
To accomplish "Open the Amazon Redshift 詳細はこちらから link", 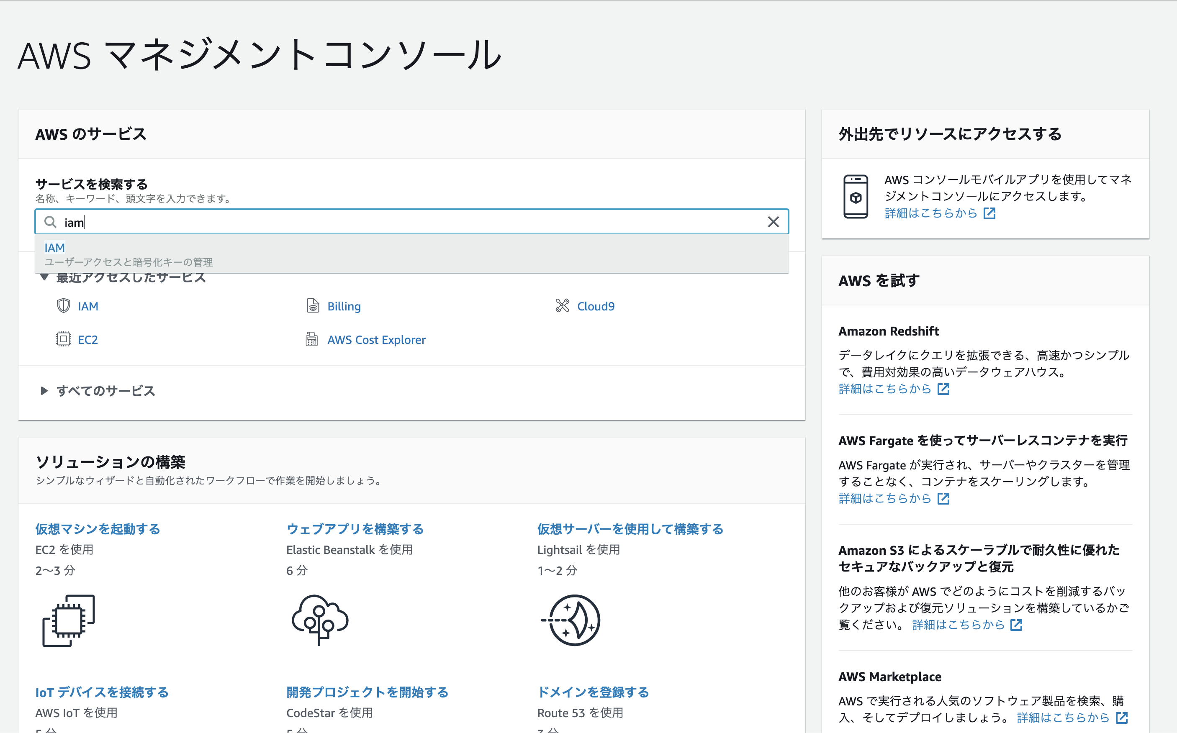I will [x=885, y=389].
